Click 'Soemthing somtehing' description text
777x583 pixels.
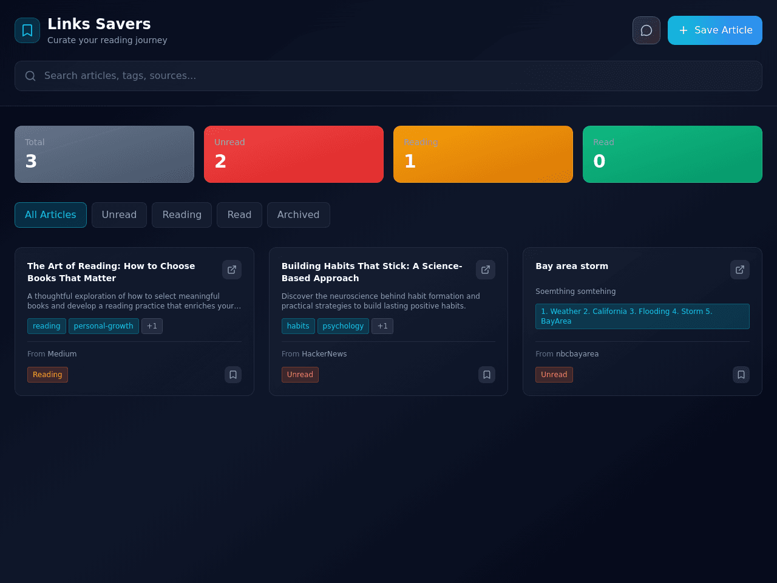point(575,291)
